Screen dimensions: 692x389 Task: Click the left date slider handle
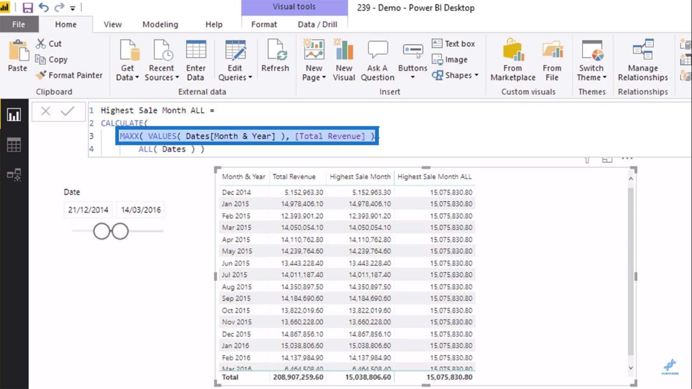tap(102, 231)
